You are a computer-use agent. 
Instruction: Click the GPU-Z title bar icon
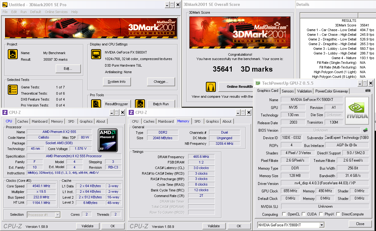258,83
